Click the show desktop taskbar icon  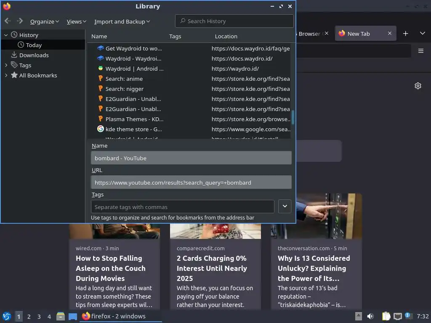tap(73, 317)
